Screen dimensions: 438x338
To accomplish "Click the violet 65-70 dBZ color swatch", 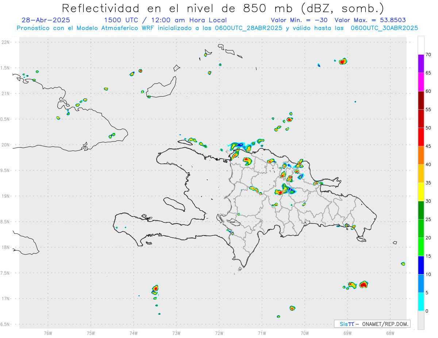I will 421,64.
